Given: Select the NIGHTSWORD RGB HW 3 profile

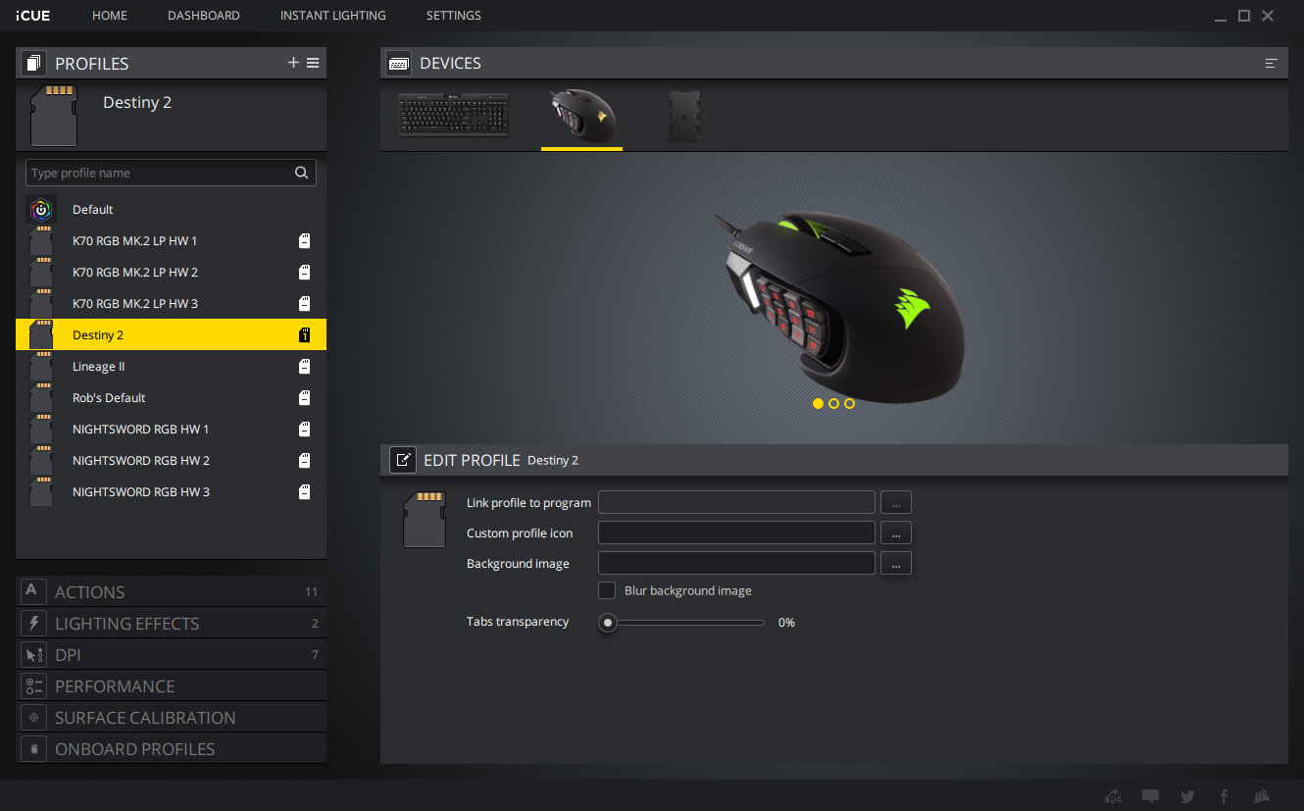Looking at the screenshot, I should point(171,491).
